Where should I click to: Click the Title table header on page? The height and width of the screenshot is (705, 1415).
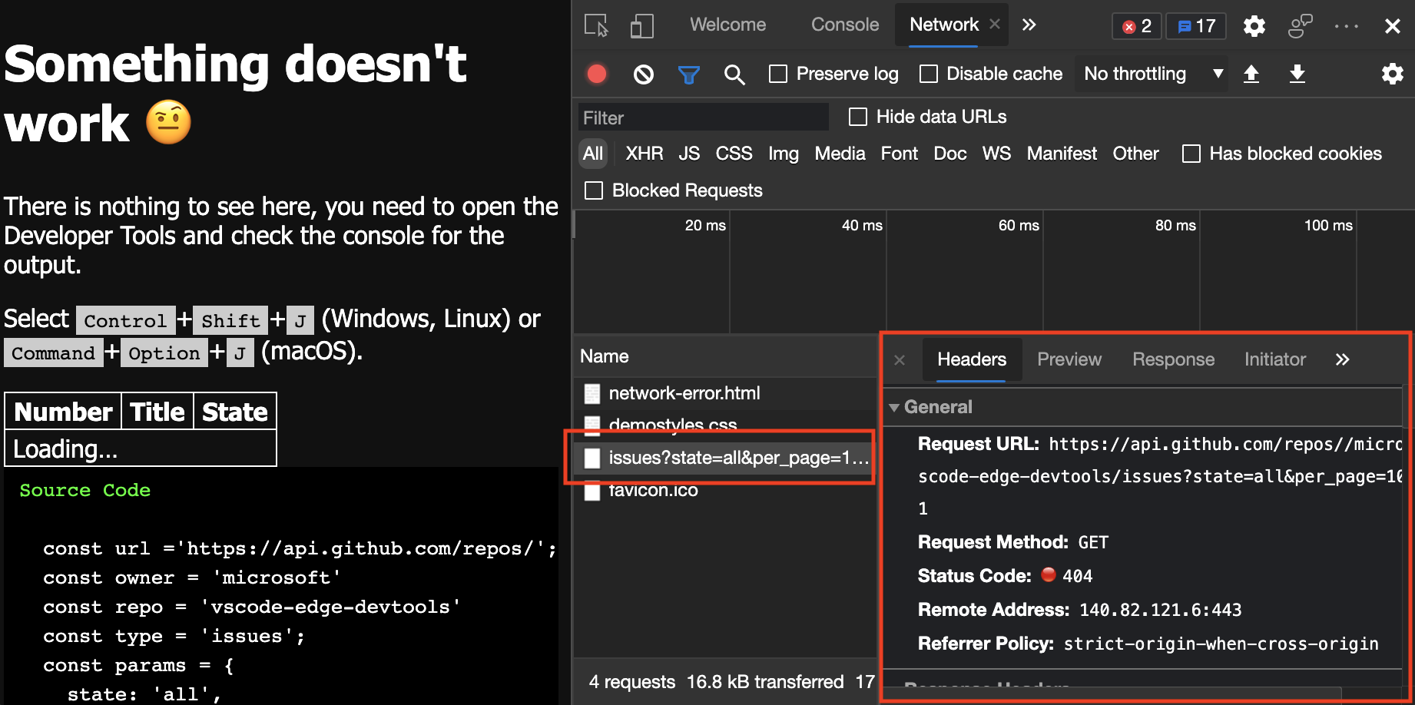157,412
